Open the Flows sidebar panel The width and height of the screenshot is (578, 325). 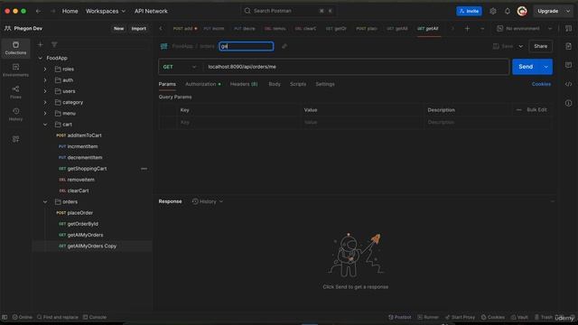tap(15, 92)
